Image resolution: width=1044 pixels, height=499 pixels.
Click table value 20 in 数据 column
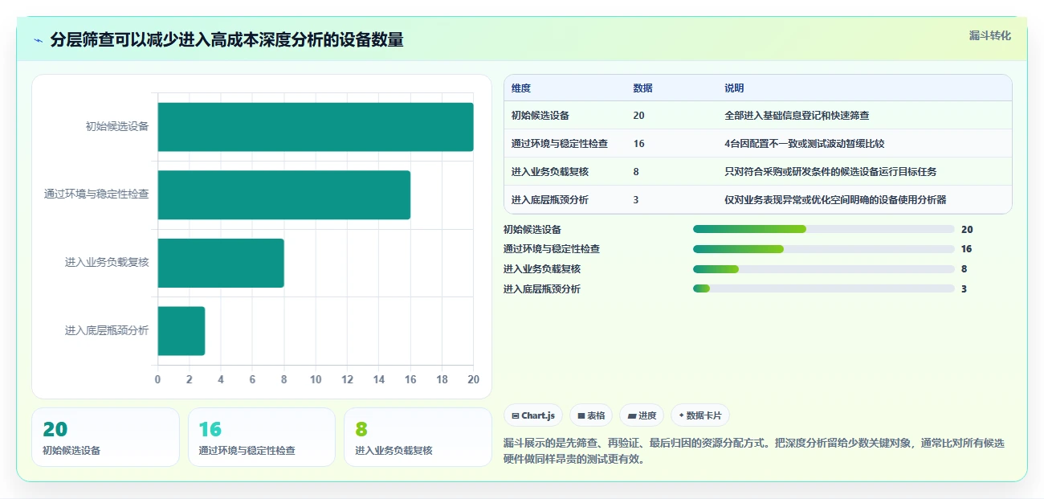tap(638, 116)
